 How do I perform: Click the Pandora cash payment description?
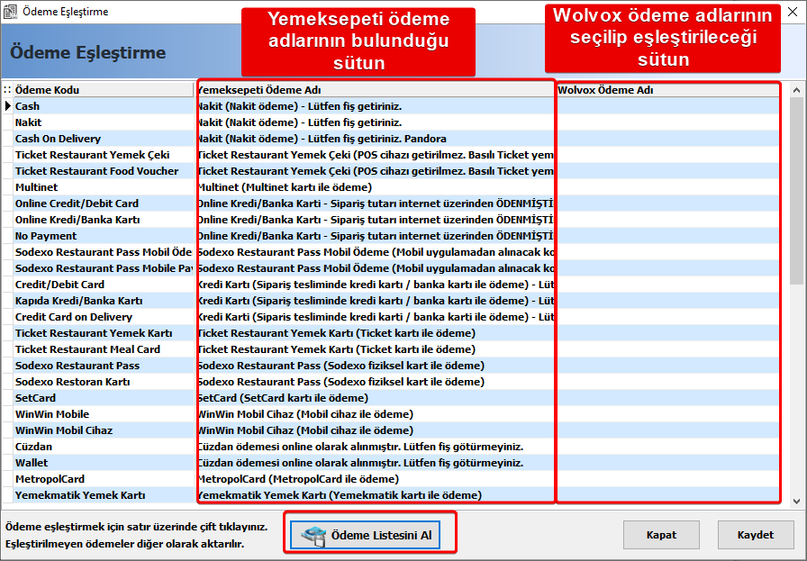point(375,139)
